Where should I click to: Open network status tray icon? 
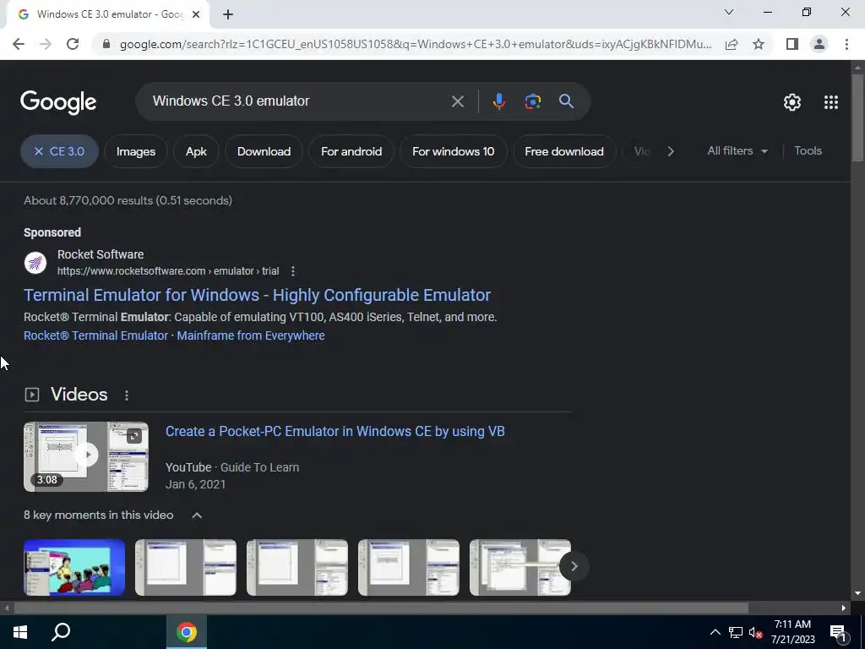(736, 632)
